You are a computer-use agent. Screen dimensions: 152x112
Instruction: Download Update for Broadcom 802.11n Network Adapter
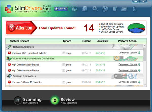pos(128,53)
